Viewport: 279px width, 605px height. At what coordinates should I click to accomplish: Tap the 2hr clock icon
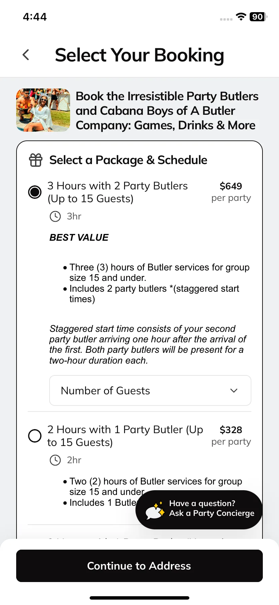(55, 460)
